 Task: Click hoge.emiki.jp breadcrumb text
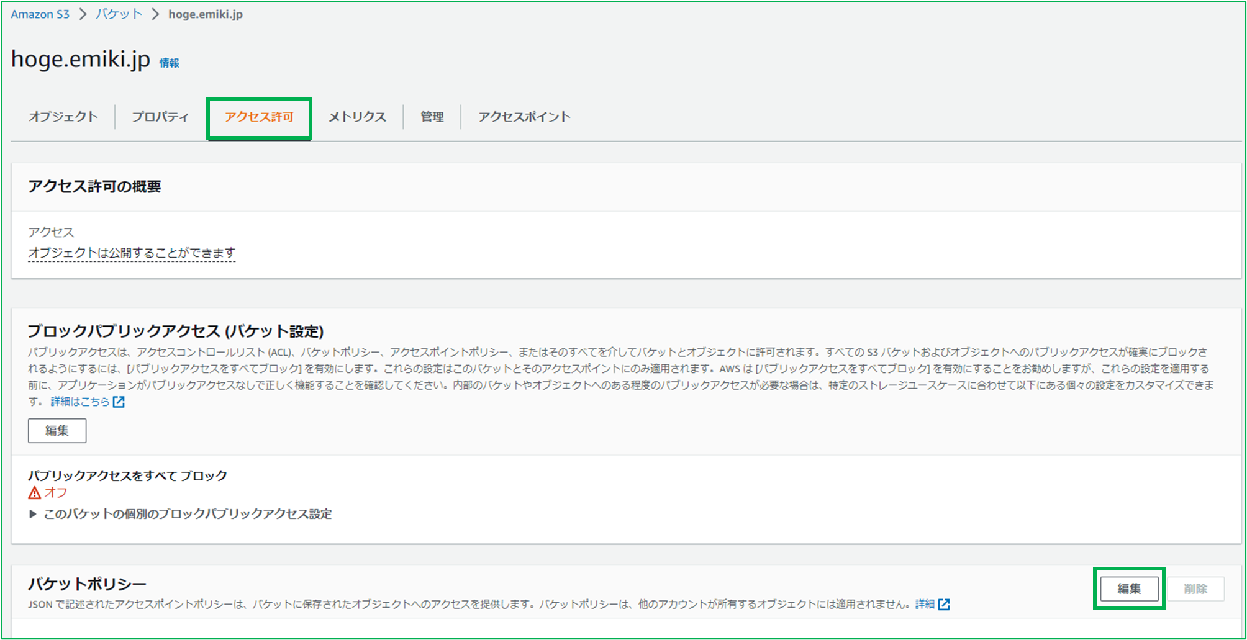[206, 14]
